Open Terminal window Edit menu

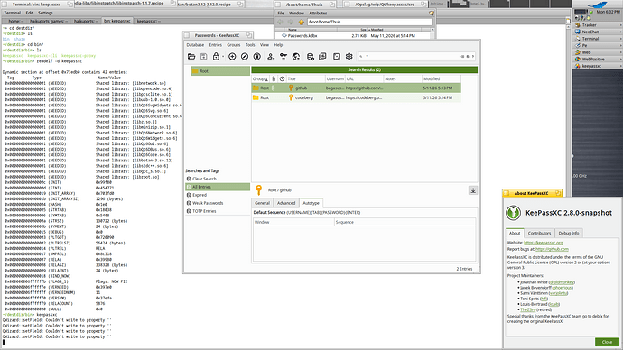pos(30,13)
